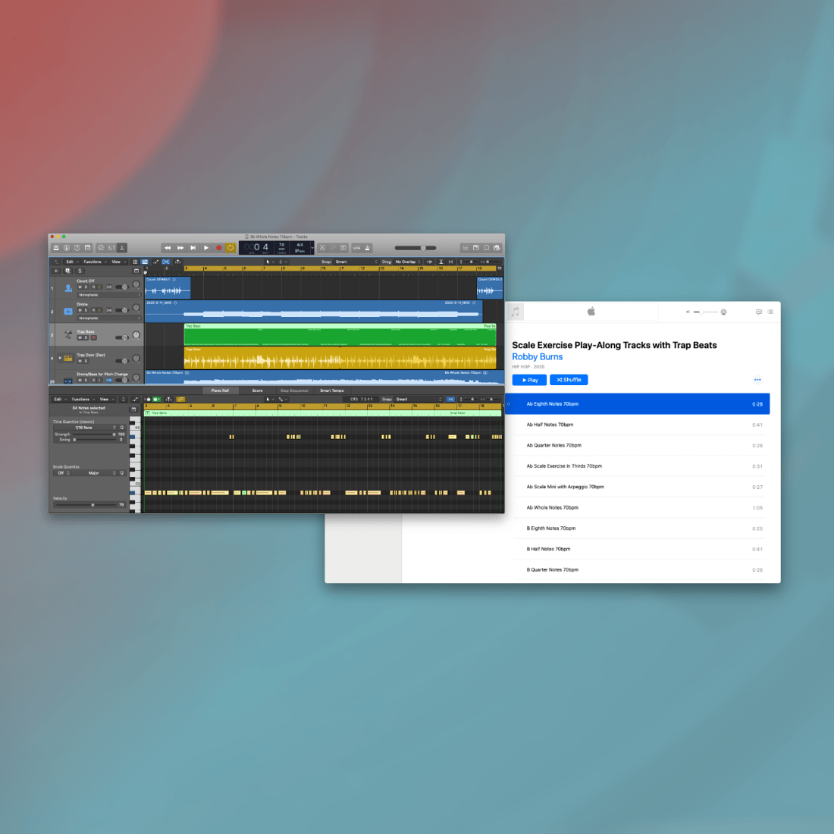This screenshot has width=834, height=834.
Task: Click the Shuffle button
Action: pyautogui.click(x=569, y=380)
